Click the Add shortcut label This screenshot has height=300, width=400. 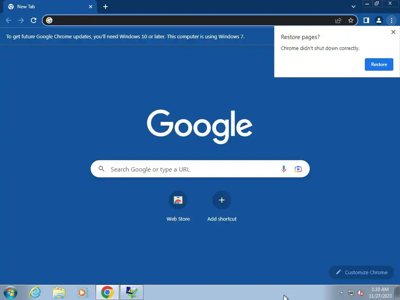click(x=222, y=219)
